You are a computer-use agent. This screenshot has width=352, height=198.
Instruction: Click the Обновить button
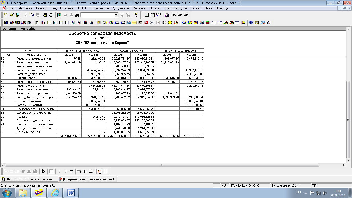pos(10,29)
